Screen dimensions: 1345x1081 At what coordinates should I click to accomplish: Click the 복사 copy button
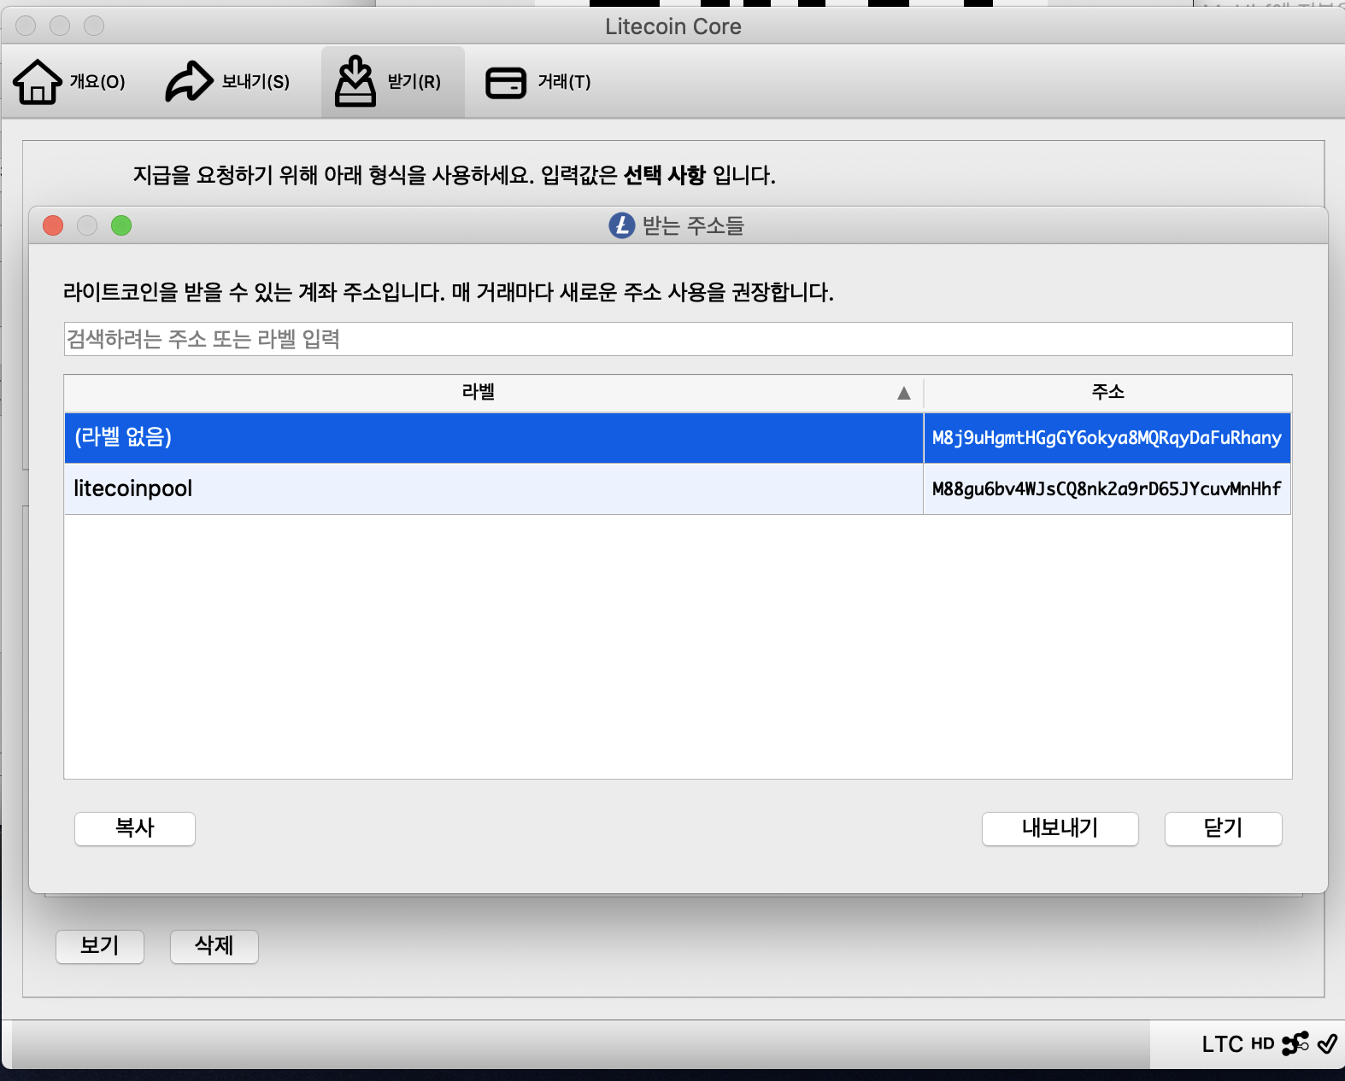click(135, 828)
